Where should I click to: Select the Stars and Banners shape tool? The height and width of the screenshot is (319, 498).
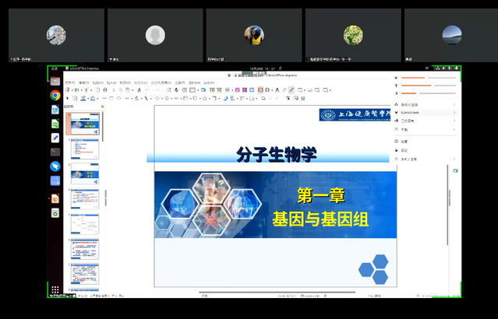[x=204, y=98]
